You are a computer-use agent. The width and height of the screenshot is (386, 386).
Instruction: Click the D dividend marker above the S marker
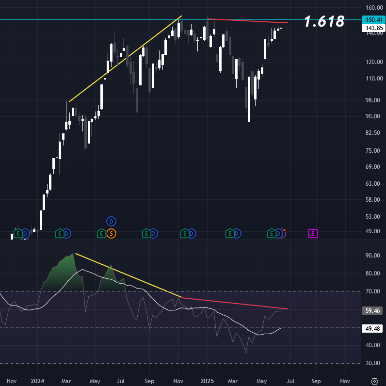tap(111, 221)
